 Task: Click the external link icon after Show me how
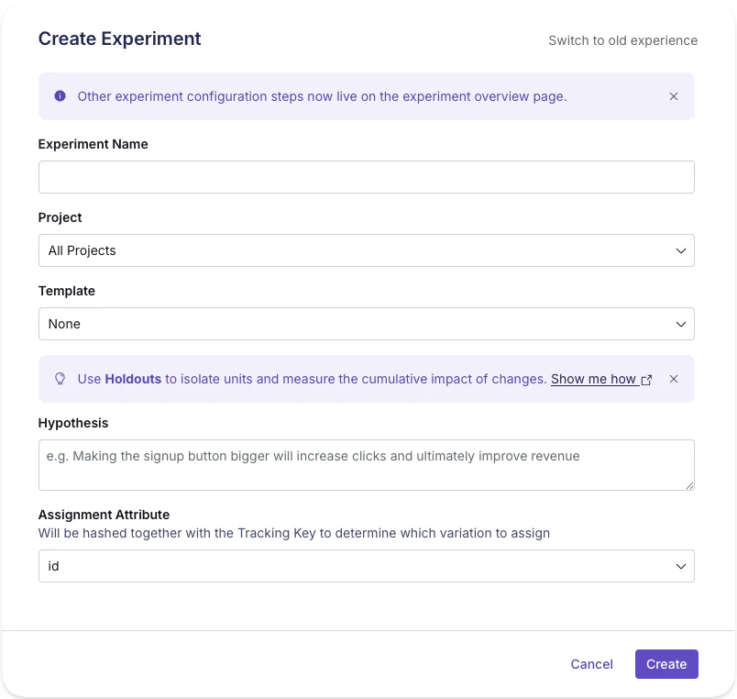(x=647, y=380)
